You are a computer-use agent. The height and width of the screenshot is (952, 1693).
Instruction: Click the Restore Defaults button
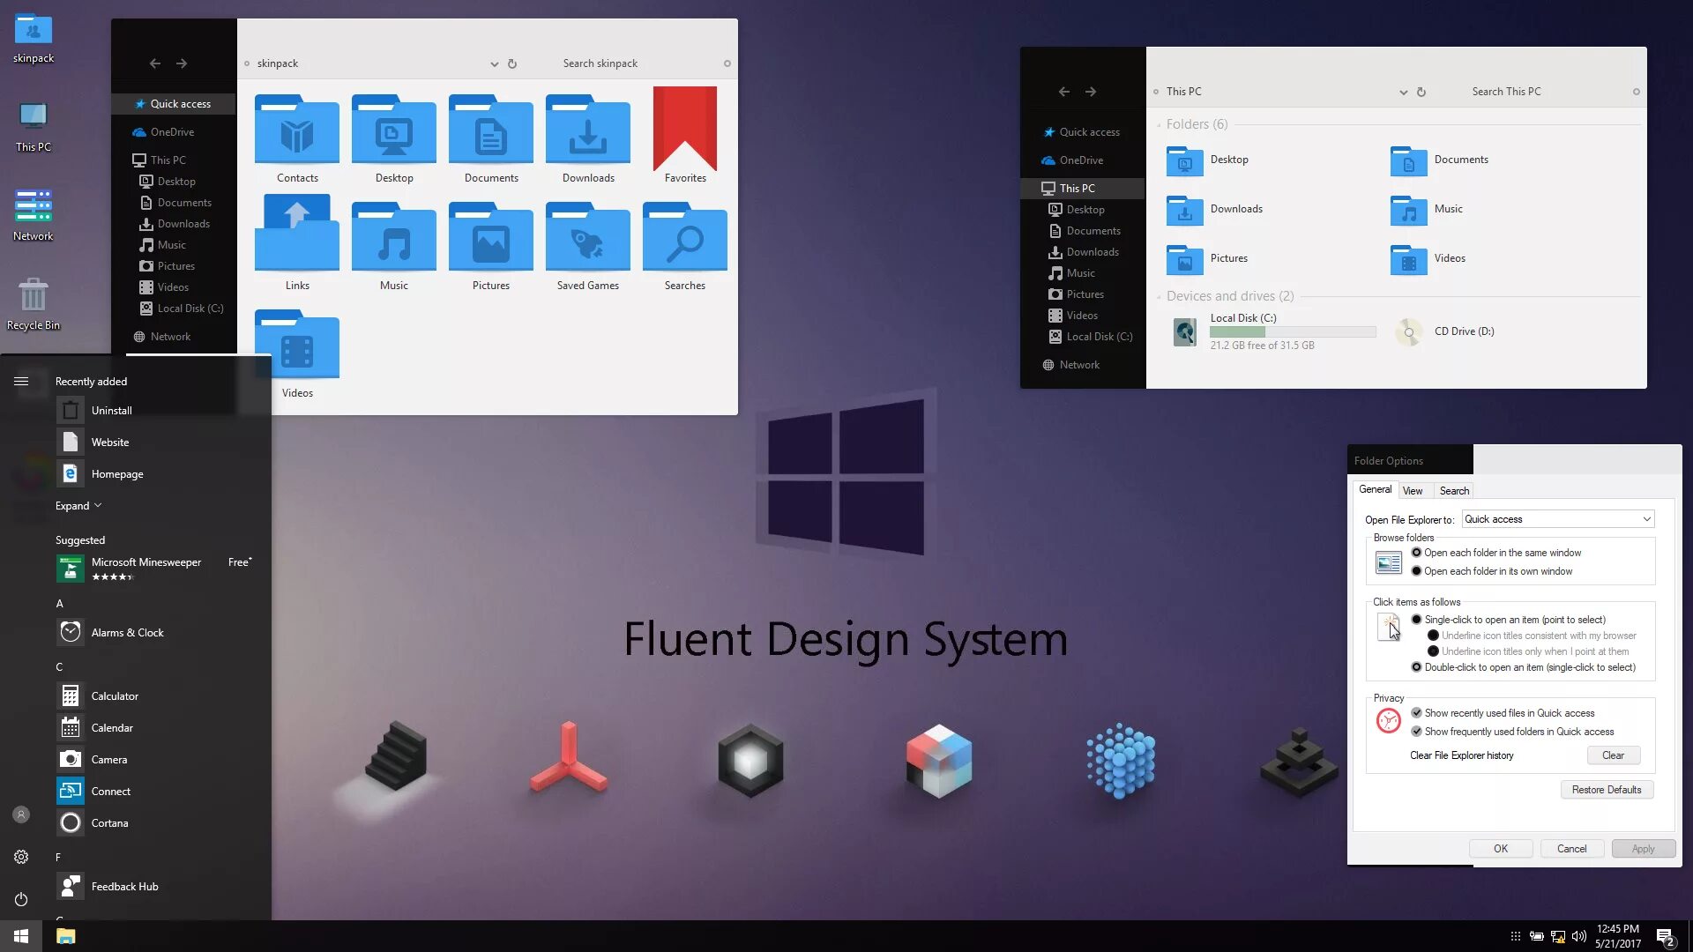[1606, 790]
